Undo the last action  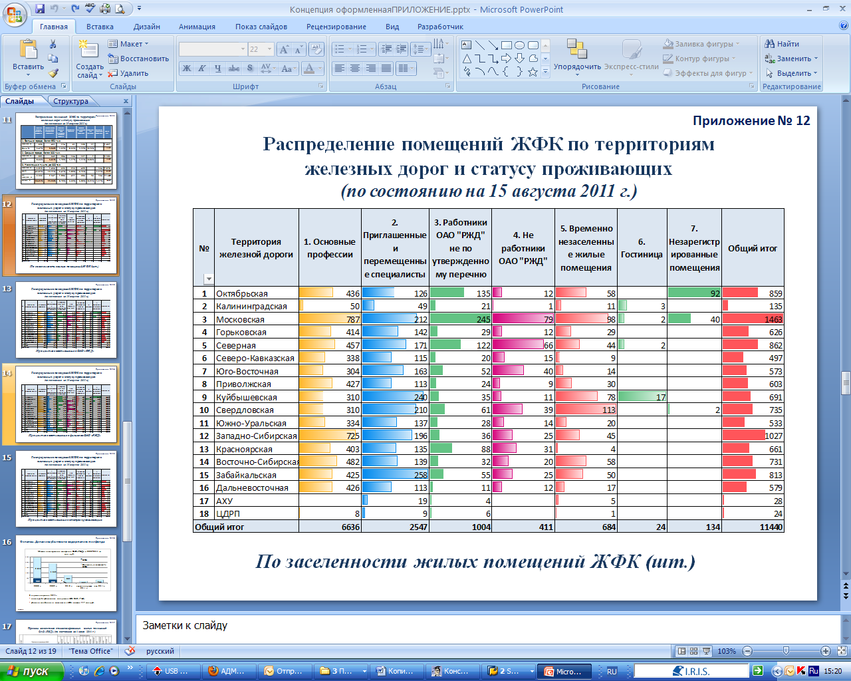point(55,9)
